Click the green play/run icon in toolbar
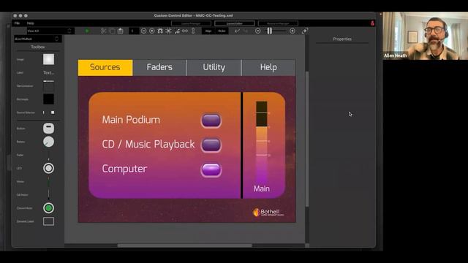 tap(87, 31)
